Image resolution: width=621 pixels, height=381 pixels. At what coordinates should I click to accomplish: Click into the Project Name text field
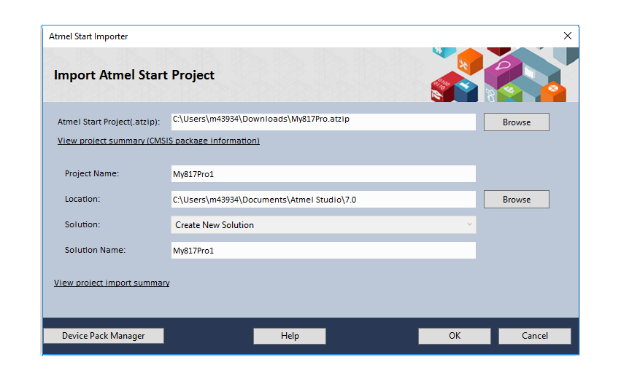323,174
